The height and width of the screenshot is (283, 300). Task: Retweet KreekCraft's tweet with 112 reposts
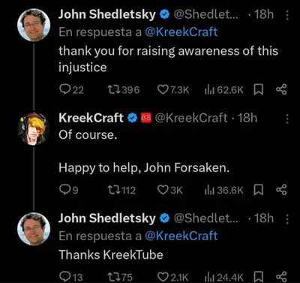121,190
